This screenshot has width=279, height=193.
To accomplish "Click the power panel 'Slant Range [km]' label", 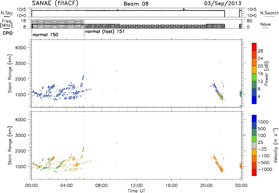I will [x=10, y=74].
